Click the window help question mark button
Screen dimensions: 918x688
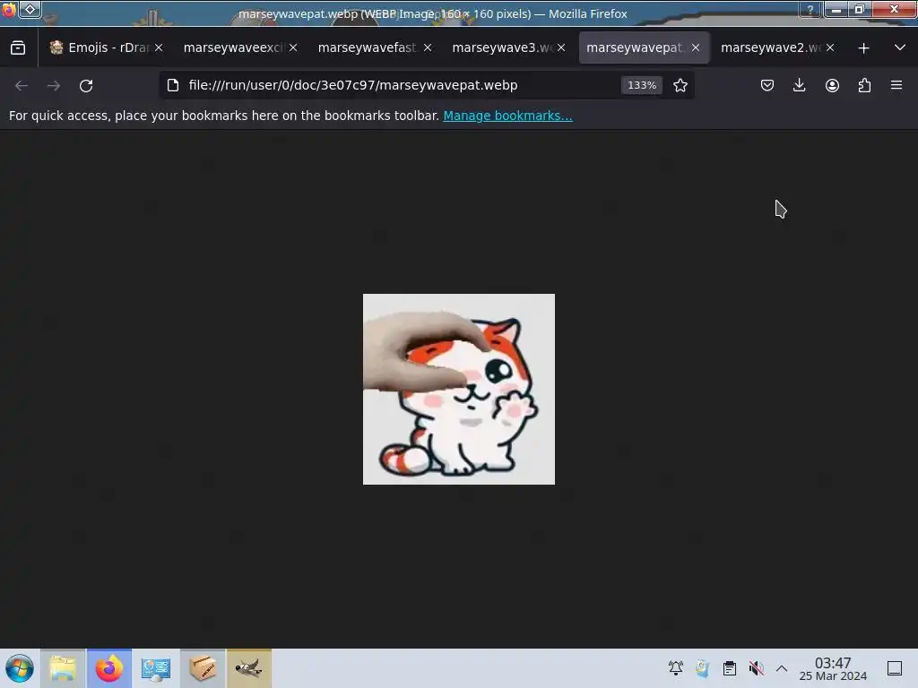click(x=810, y=9)
